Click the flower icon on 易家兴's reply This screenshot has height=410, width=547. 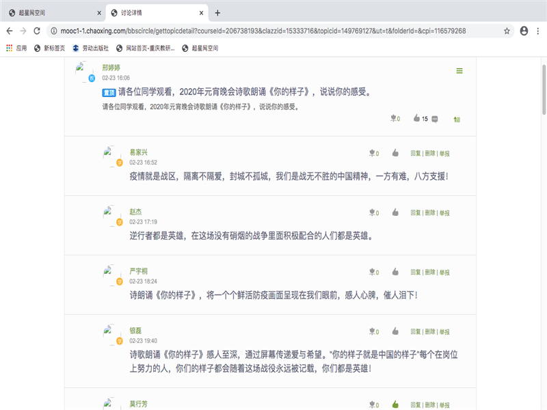coord(372,153)
